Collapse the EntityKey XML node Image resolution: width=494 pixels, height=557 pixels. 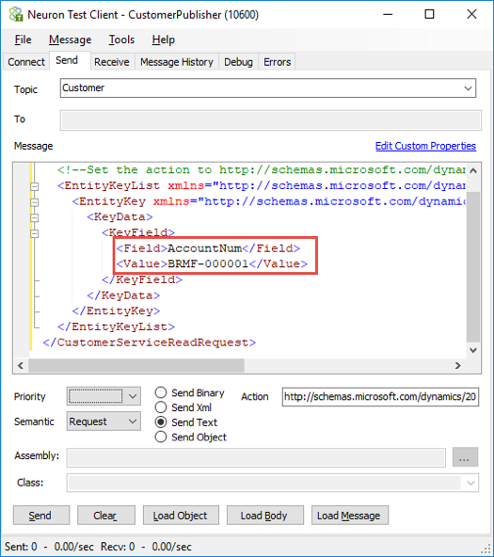pos(35,202)
